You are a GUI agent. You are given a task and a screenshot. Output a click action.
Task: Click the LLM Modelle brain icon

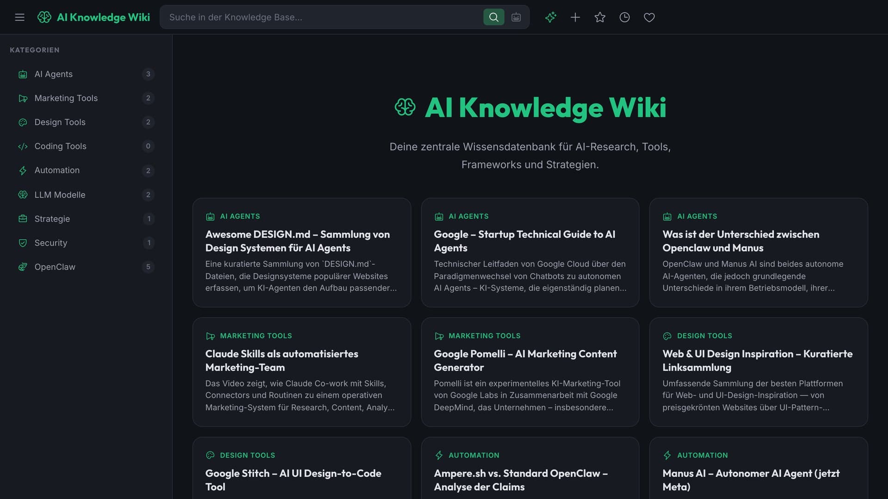point(23,195)
